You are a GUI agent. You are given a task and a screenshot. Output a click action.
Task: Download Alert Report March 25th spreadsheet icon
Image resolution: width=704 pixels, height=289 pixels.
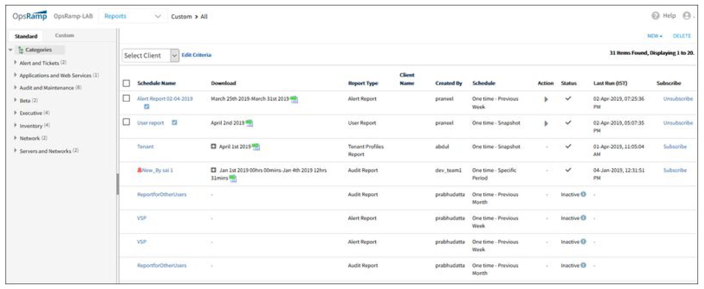[x=294, y=99]
